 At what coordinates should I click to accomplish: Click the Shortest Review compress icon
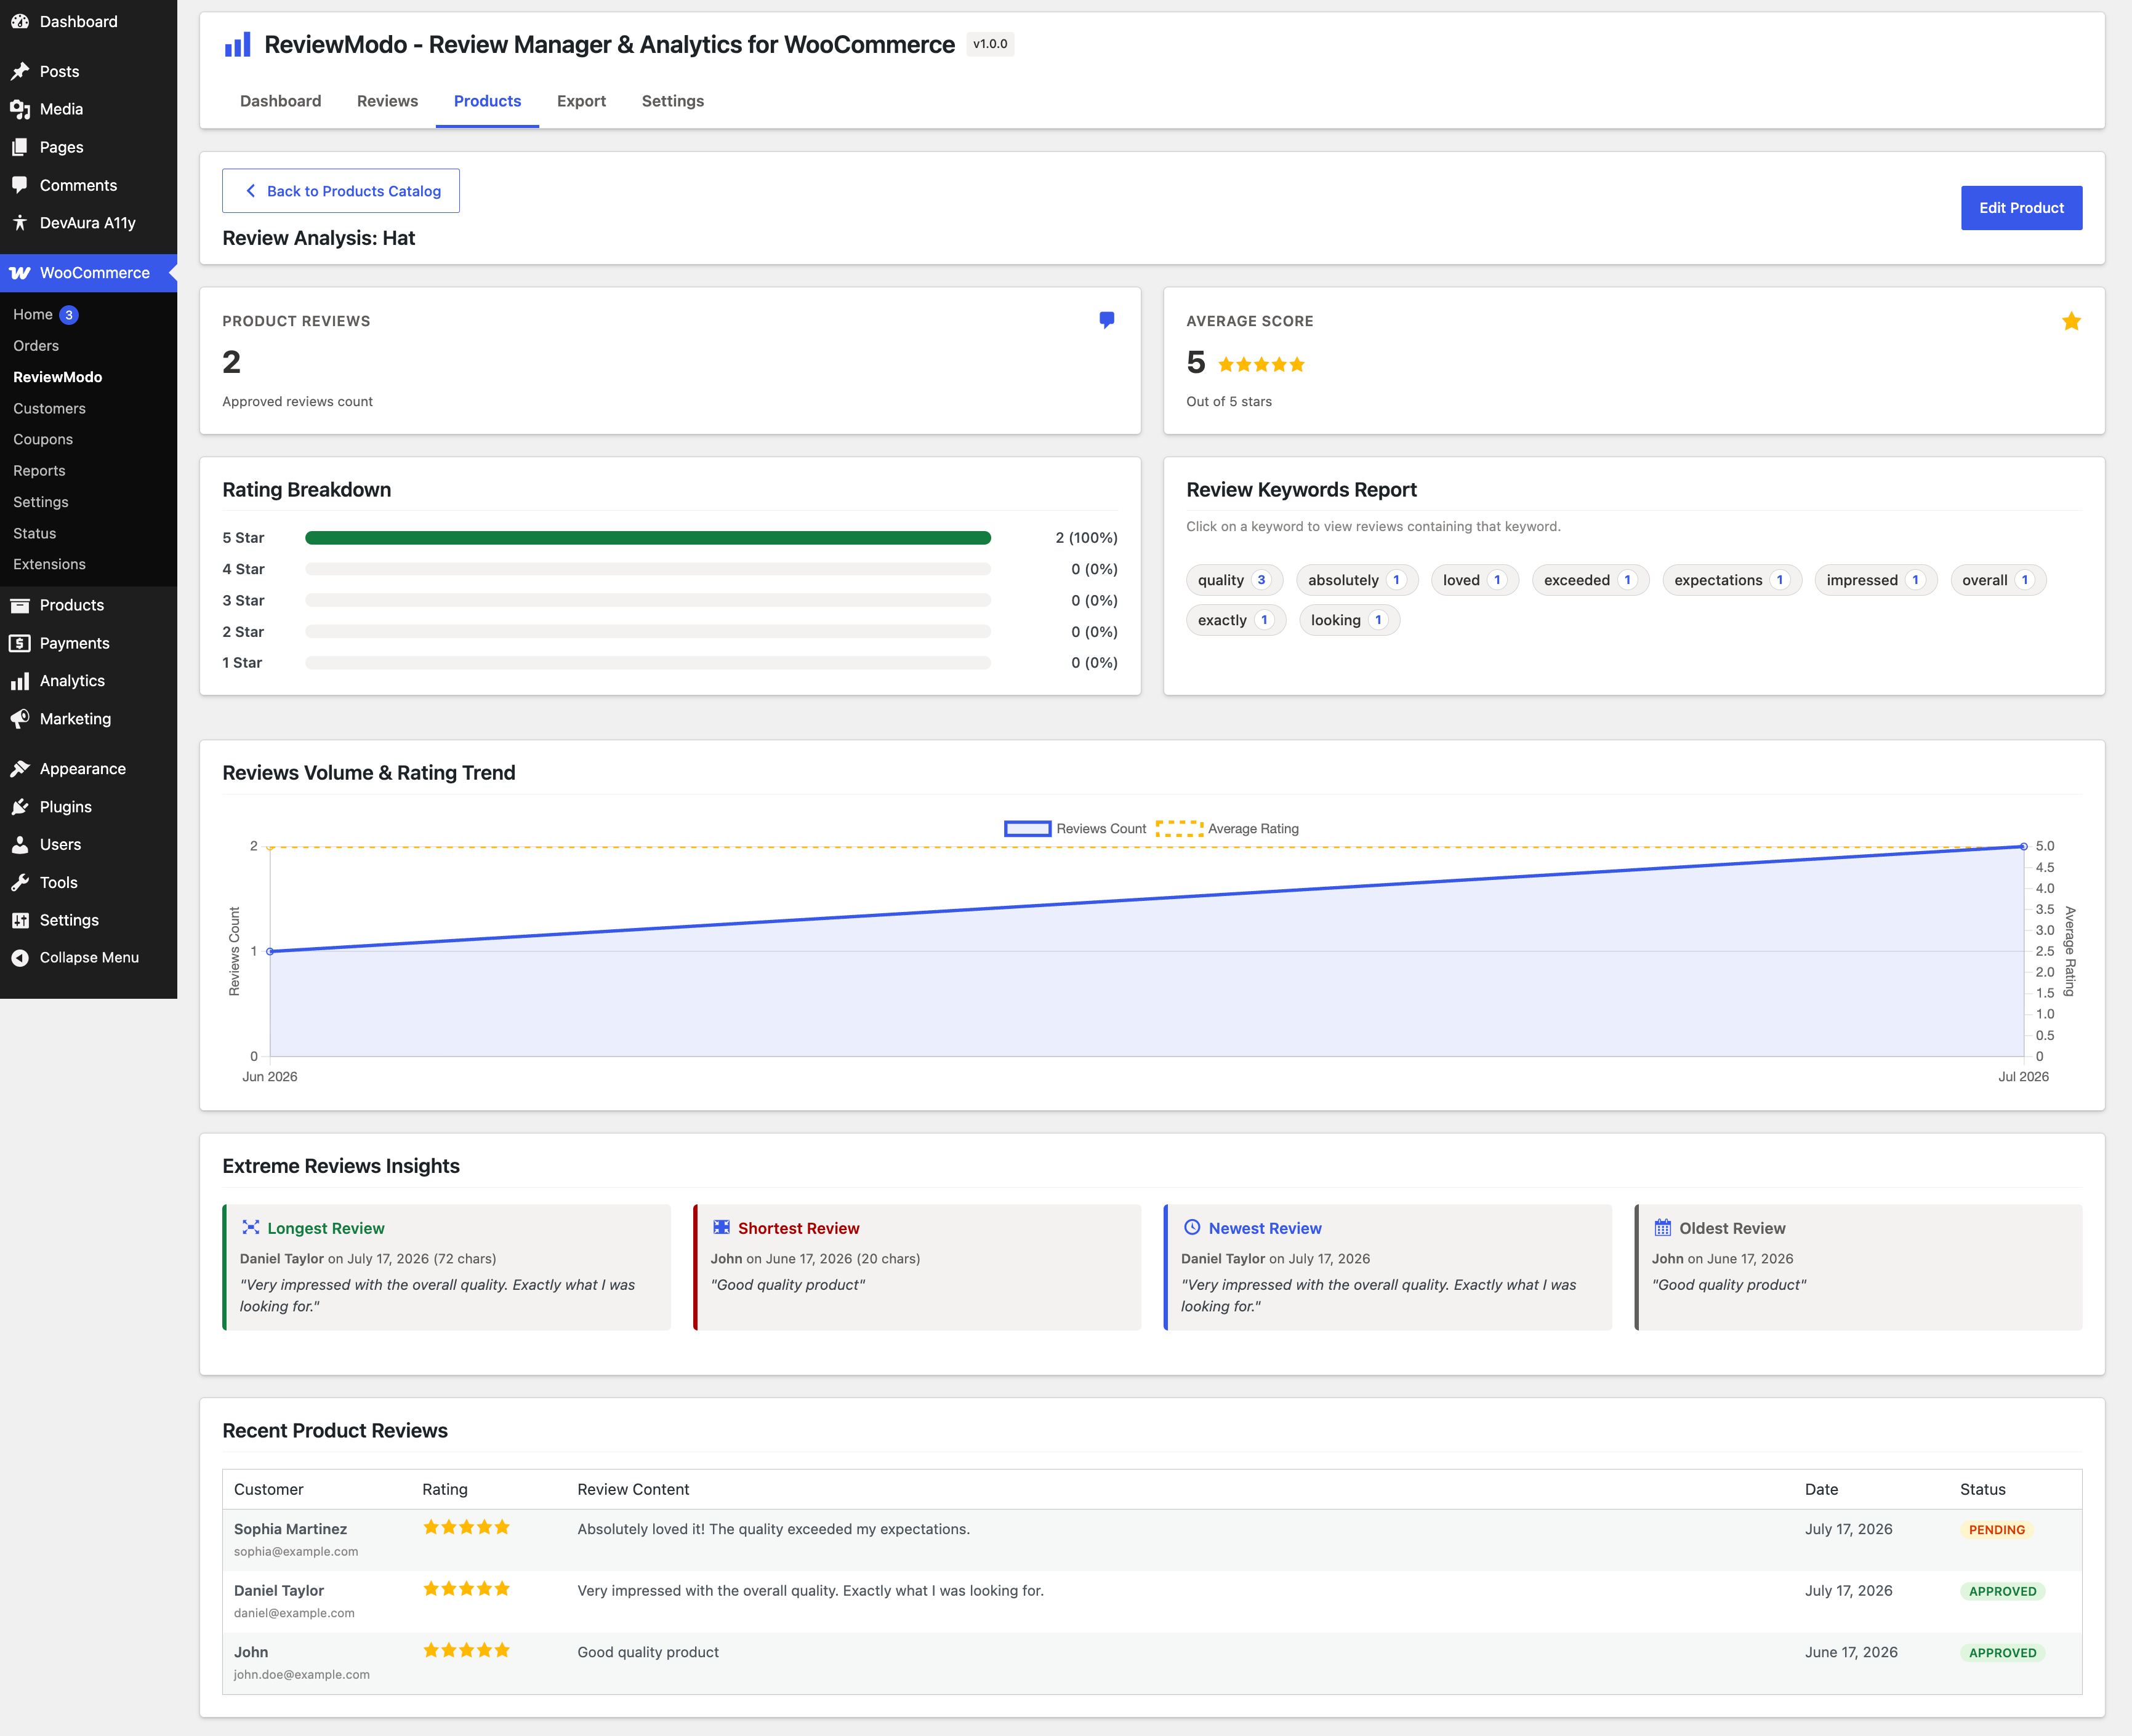pyautogui.click(x=722, y=1227)
